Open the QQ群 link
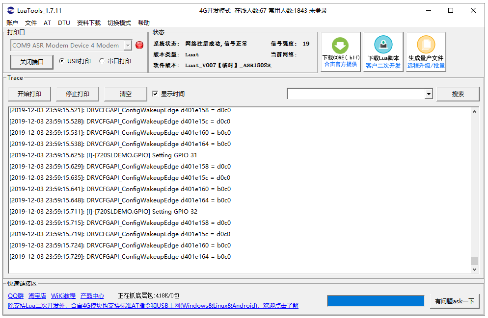The image size is (488, 318). tap(16, 295)
